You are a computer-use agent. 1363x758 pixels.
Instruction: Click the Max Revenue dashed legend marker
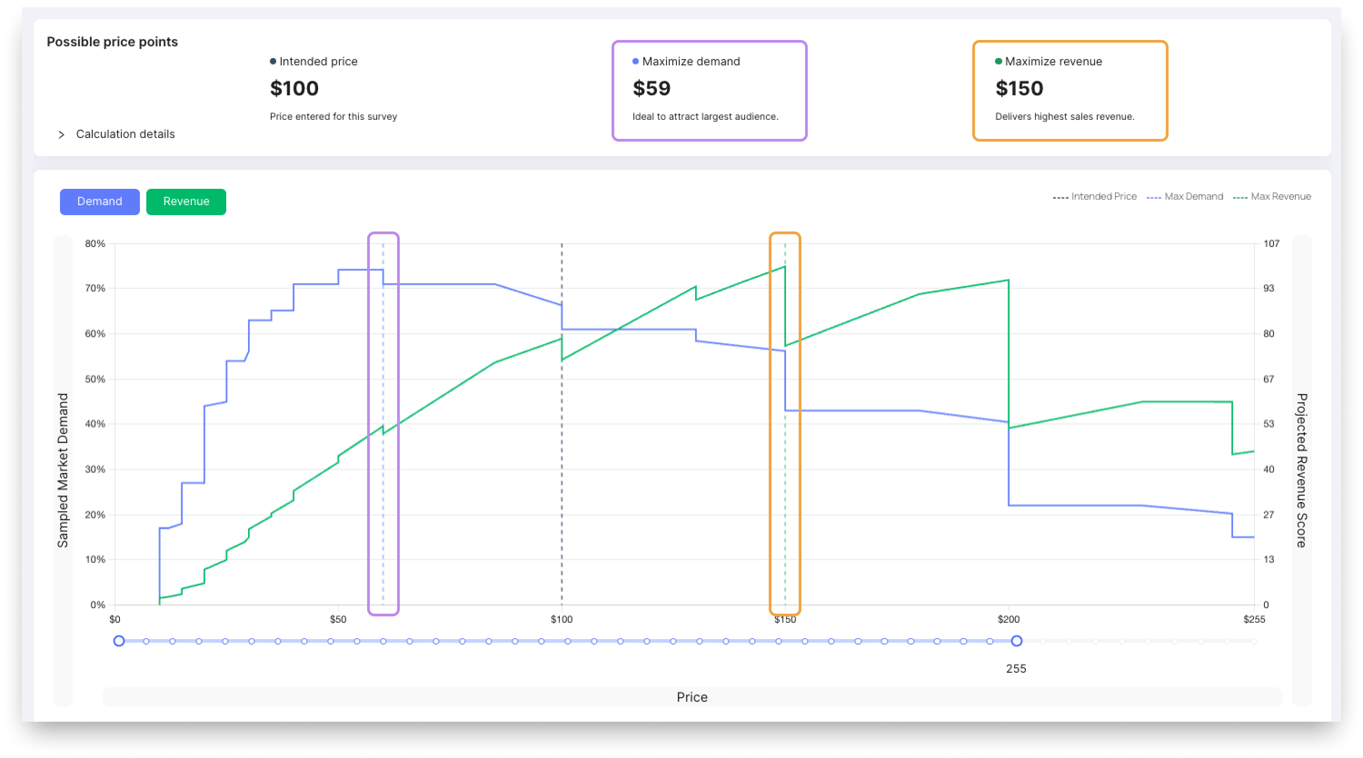tap(1240, 197)
